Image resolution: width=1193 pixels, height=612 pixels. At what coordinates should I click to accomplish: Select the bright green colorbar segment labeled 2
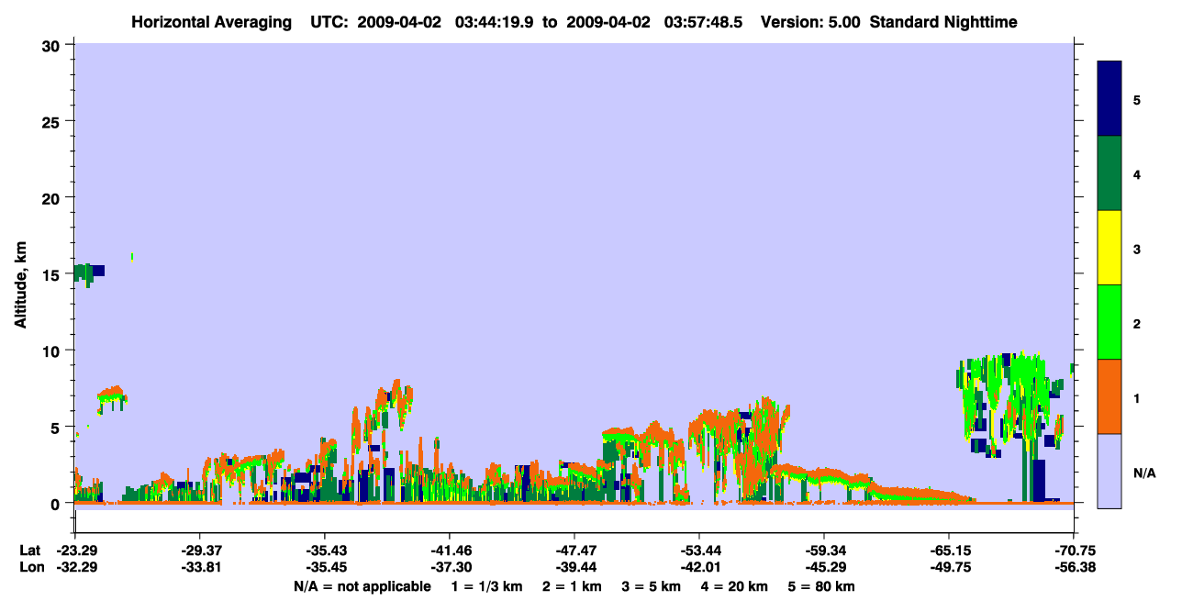tap(1109, 322)
